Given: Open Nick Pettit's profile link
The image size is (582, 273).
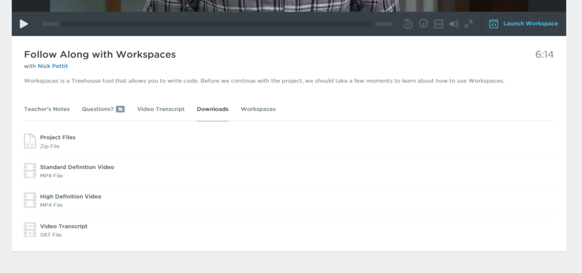Looking at the screenshot, I should (x=53, y=66).
